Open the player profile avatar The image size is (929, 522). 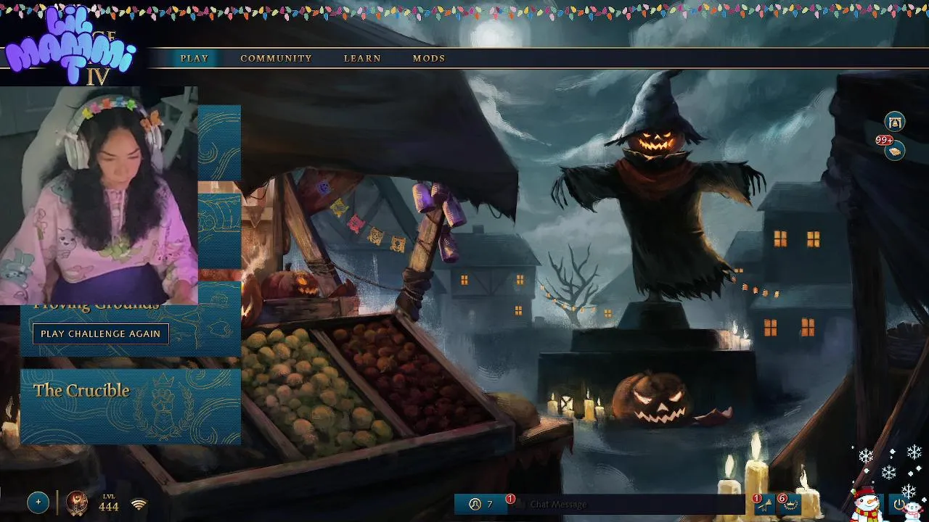pyautogui.click(x=77, y=502)
